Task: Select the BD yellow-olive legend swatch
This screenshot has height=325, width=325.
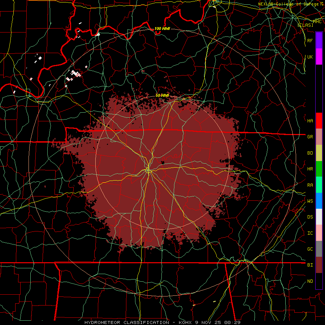Action: point(319,153)
